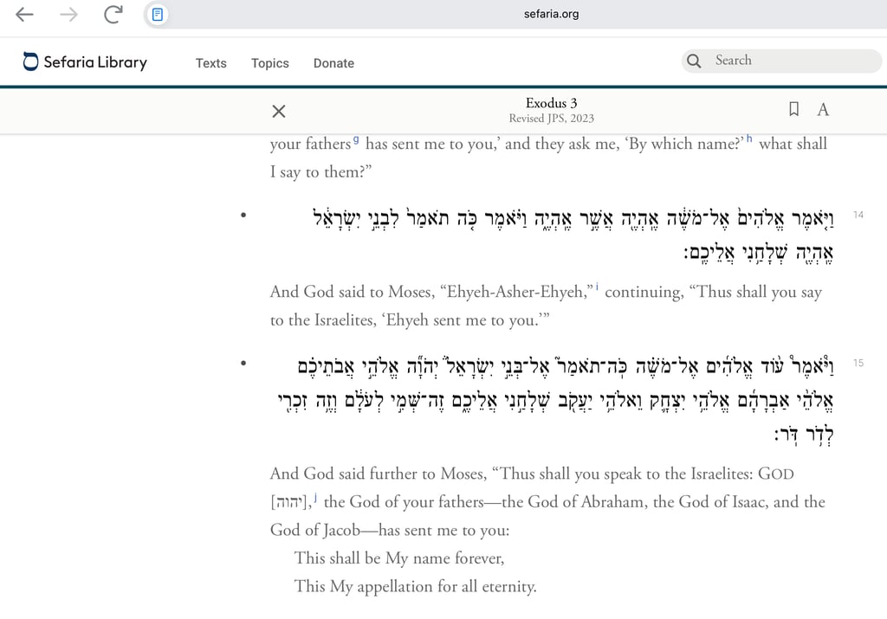This screenshot has width=887, height=619.
Task: Bookmark this chapter with the bookmark icon
Action: (793, 108)
